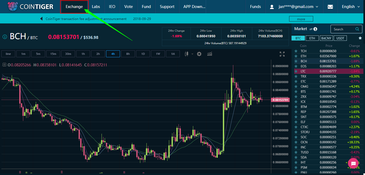Favorite the BTM coin star

(296, 107)
